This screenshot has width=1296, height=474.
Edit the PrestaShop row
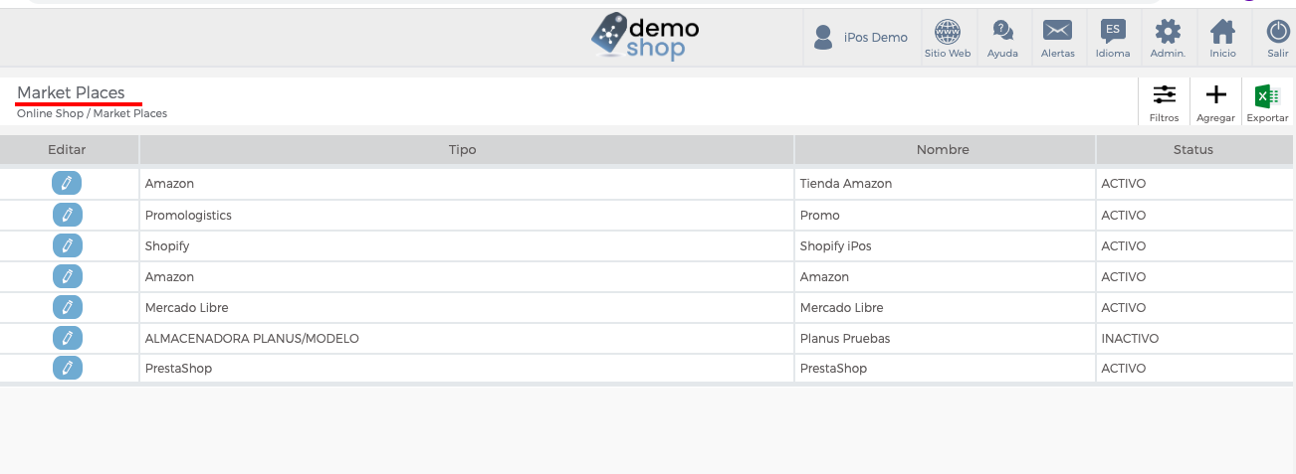[67, 368]
